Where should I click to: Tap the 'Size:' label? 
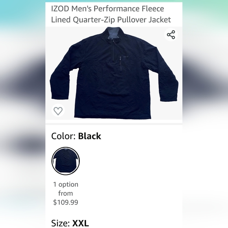pos(61,223)
